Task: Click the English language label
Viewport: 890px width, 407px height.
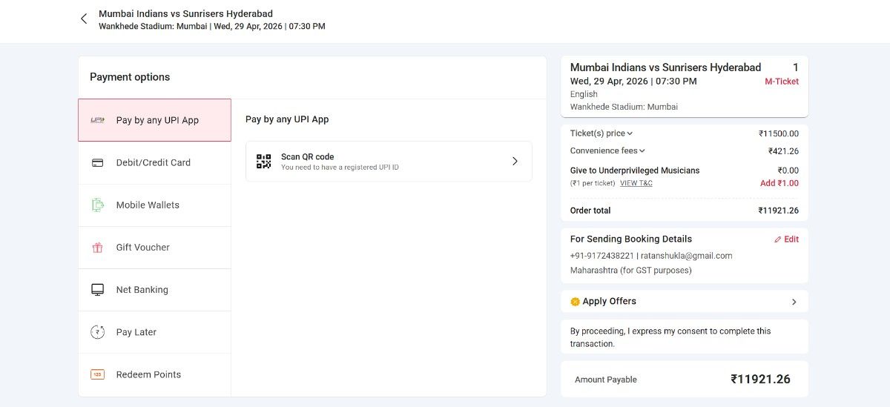Action: [584, 94]
